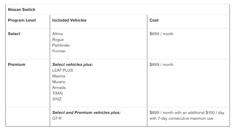The width and height of the screenshot is (235, 132).
Task: Select the Premium program level cell
Action: coord(16,64)
